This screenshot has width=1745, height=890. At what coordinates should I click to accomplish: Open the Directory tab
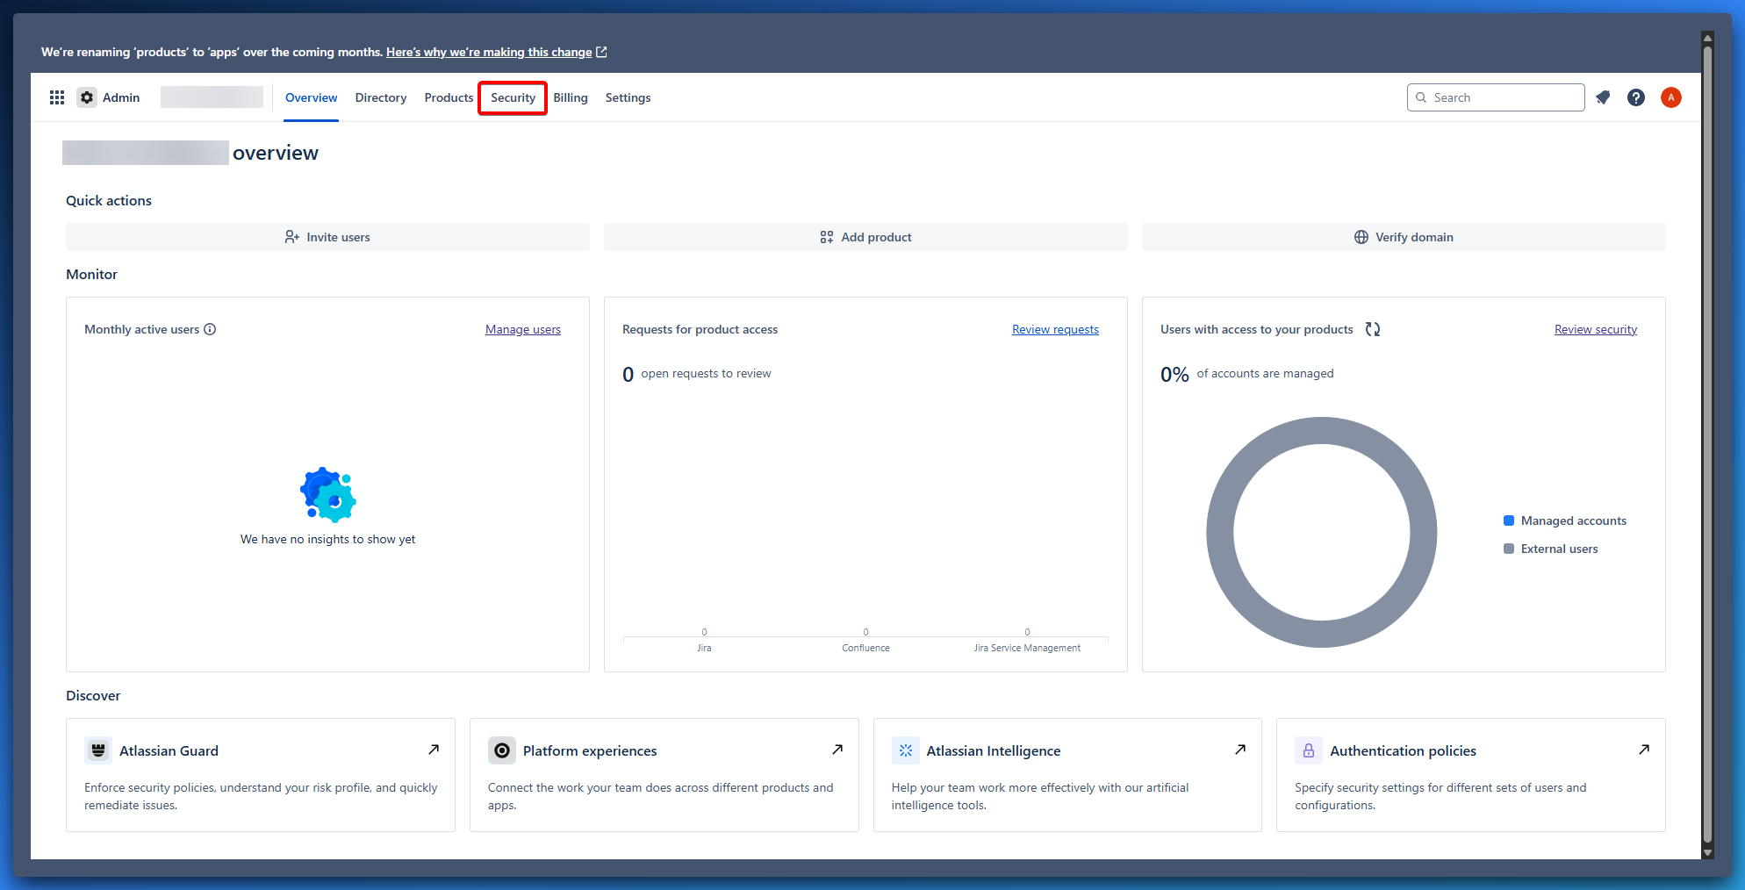pos(381,97)
